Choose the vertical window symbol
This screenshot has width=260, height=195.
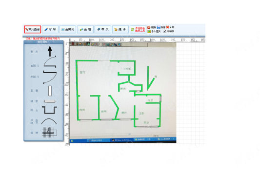pos(50,91)
